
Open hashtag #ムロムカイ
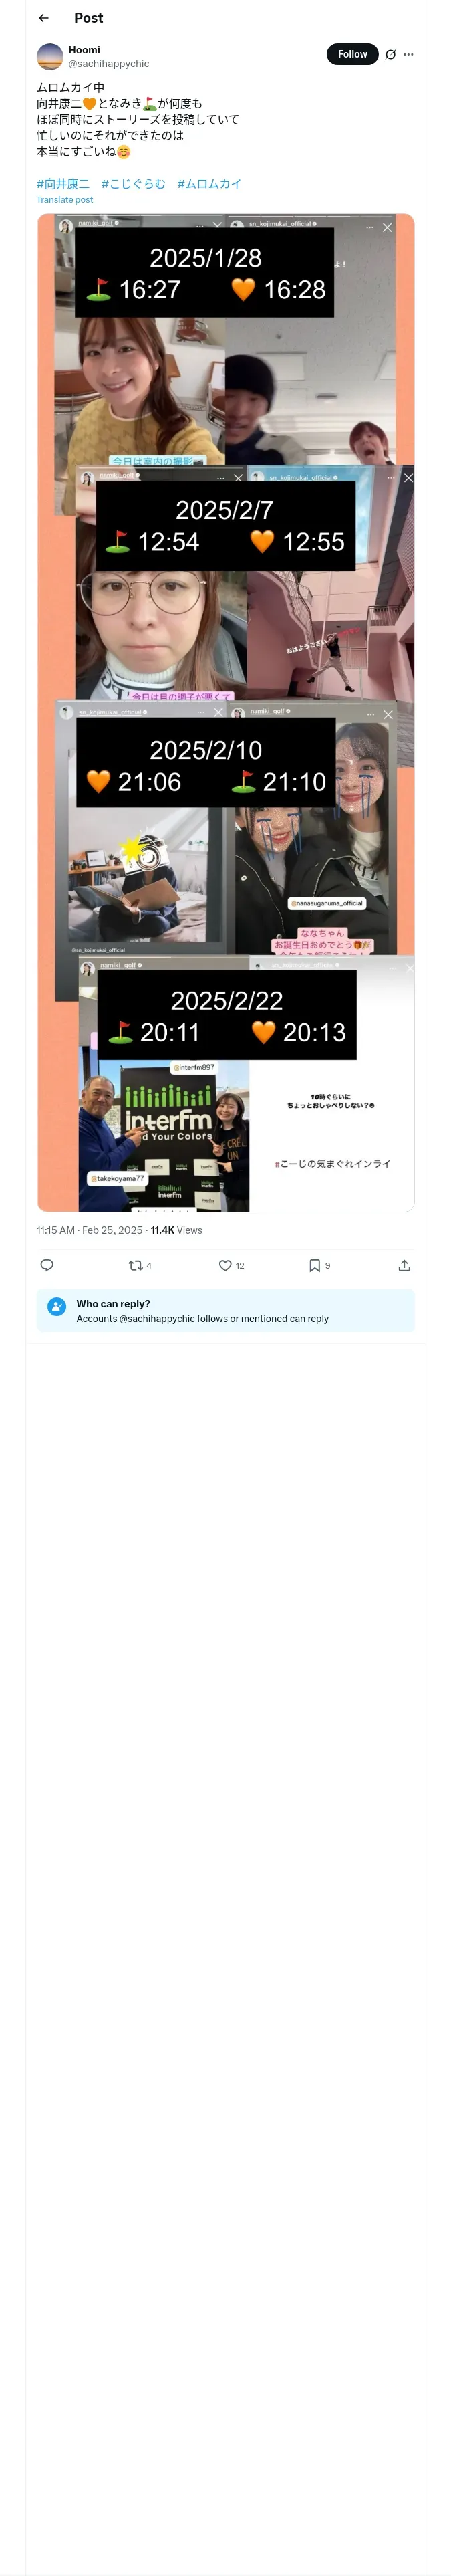[x=209, y=184]
